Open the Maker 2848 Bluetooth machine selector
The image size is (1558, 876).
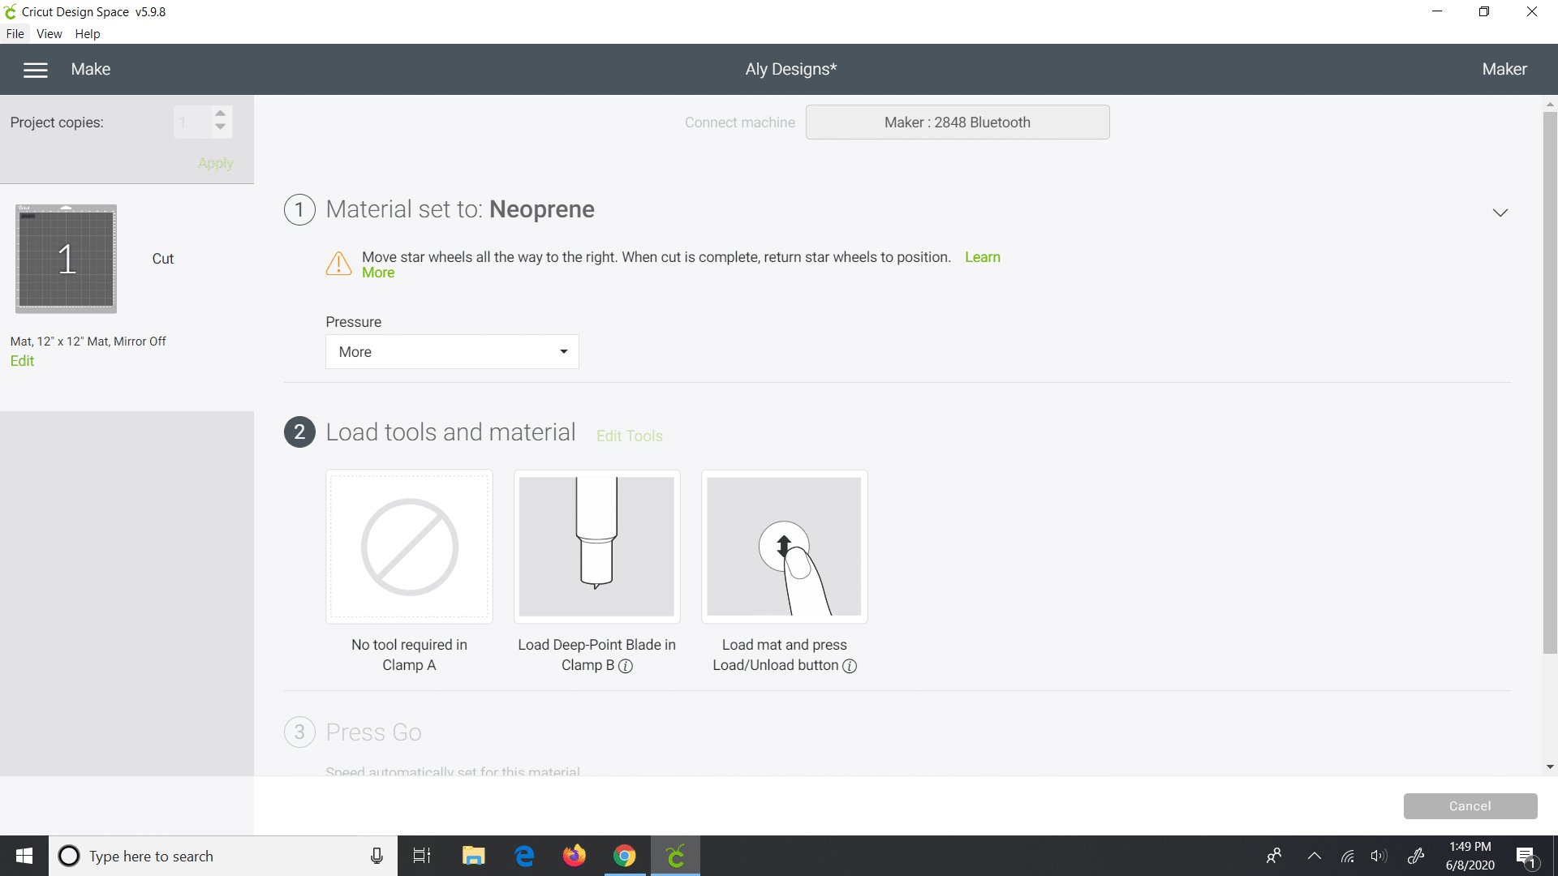click(957, 122)
